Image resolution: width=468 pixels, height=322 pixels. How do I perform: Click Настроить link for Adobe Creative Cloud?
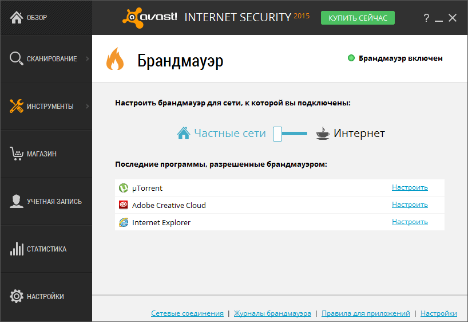pyautogui.click(x=410, y=205)
